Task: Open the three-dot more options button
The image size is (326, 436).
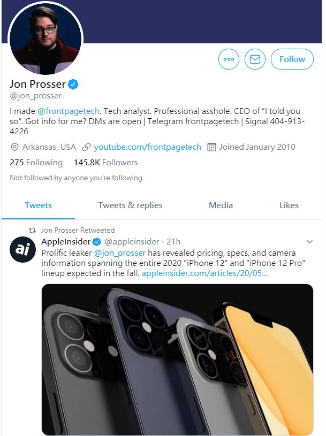Action: click(229, 59)
